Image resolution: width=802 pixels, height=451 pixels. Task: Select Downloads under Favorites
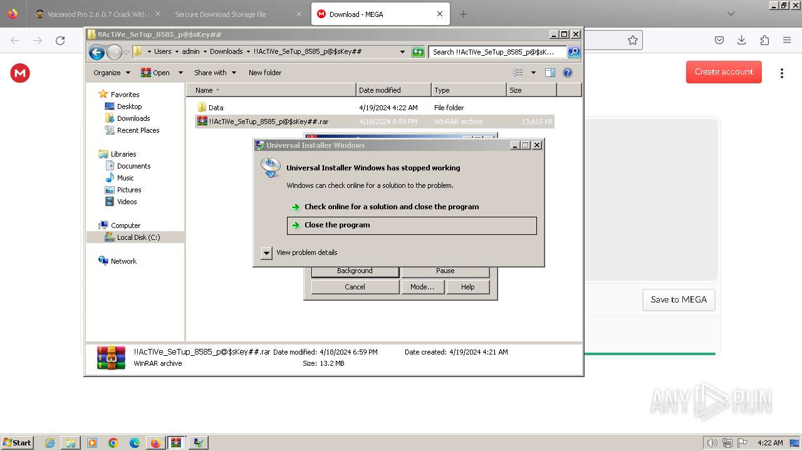(x=133, y=118)
